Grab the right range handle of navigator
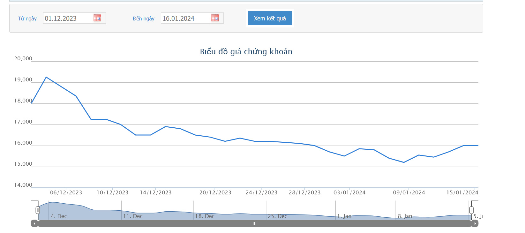 pos(471,210)
